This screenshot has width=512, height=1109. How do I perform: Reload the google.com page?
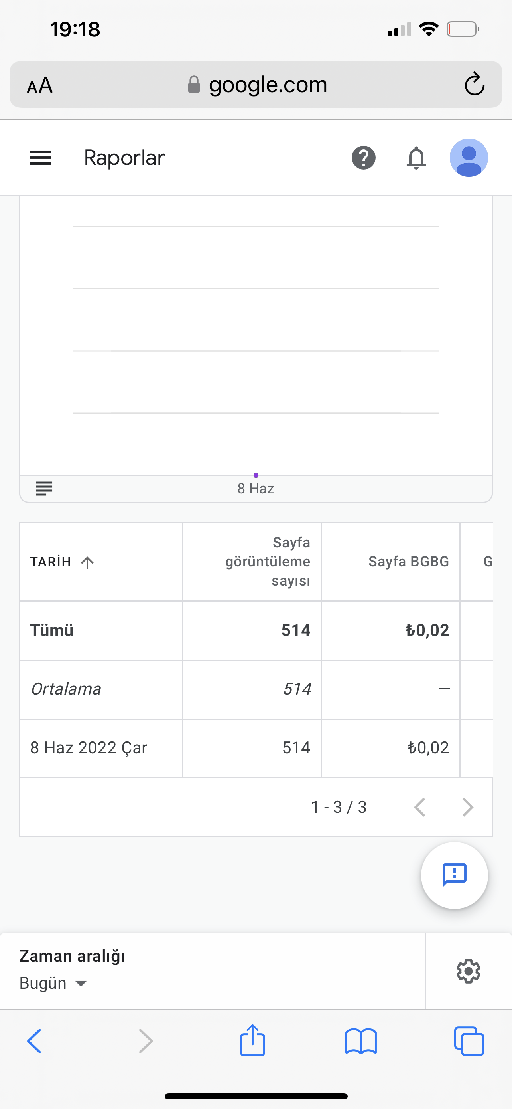click(x=475, y=84)
